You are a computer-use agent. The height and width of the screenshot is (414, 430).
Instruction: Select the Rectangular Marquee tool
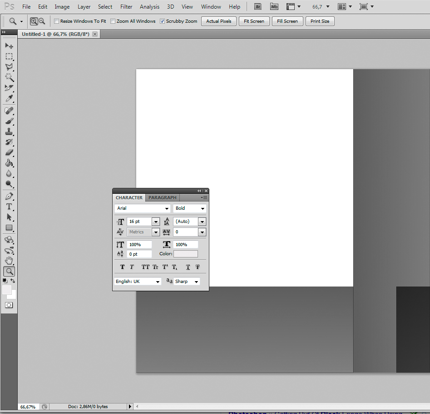coord(9,56)
